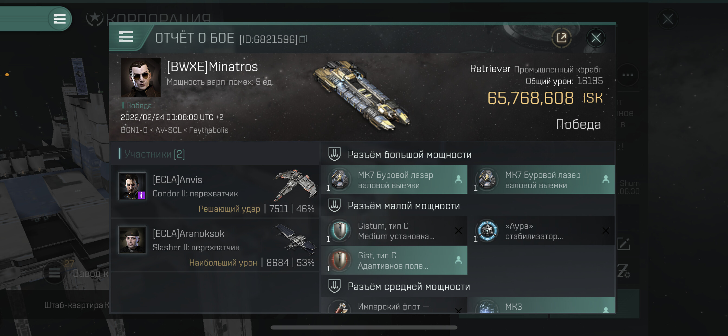View Minatros pilot portrait
The width and height of the screenshot is (728, 336).
pyautogui.click(x=141, y=78)
